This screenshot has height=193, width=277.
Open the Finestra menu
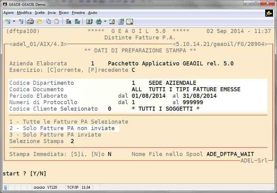pyautogui.click(x=78, y=13)
